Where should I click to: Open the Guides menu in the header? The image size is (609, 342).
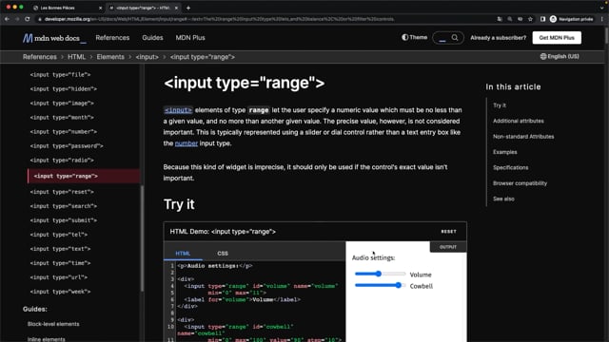[x=152, y=38]
